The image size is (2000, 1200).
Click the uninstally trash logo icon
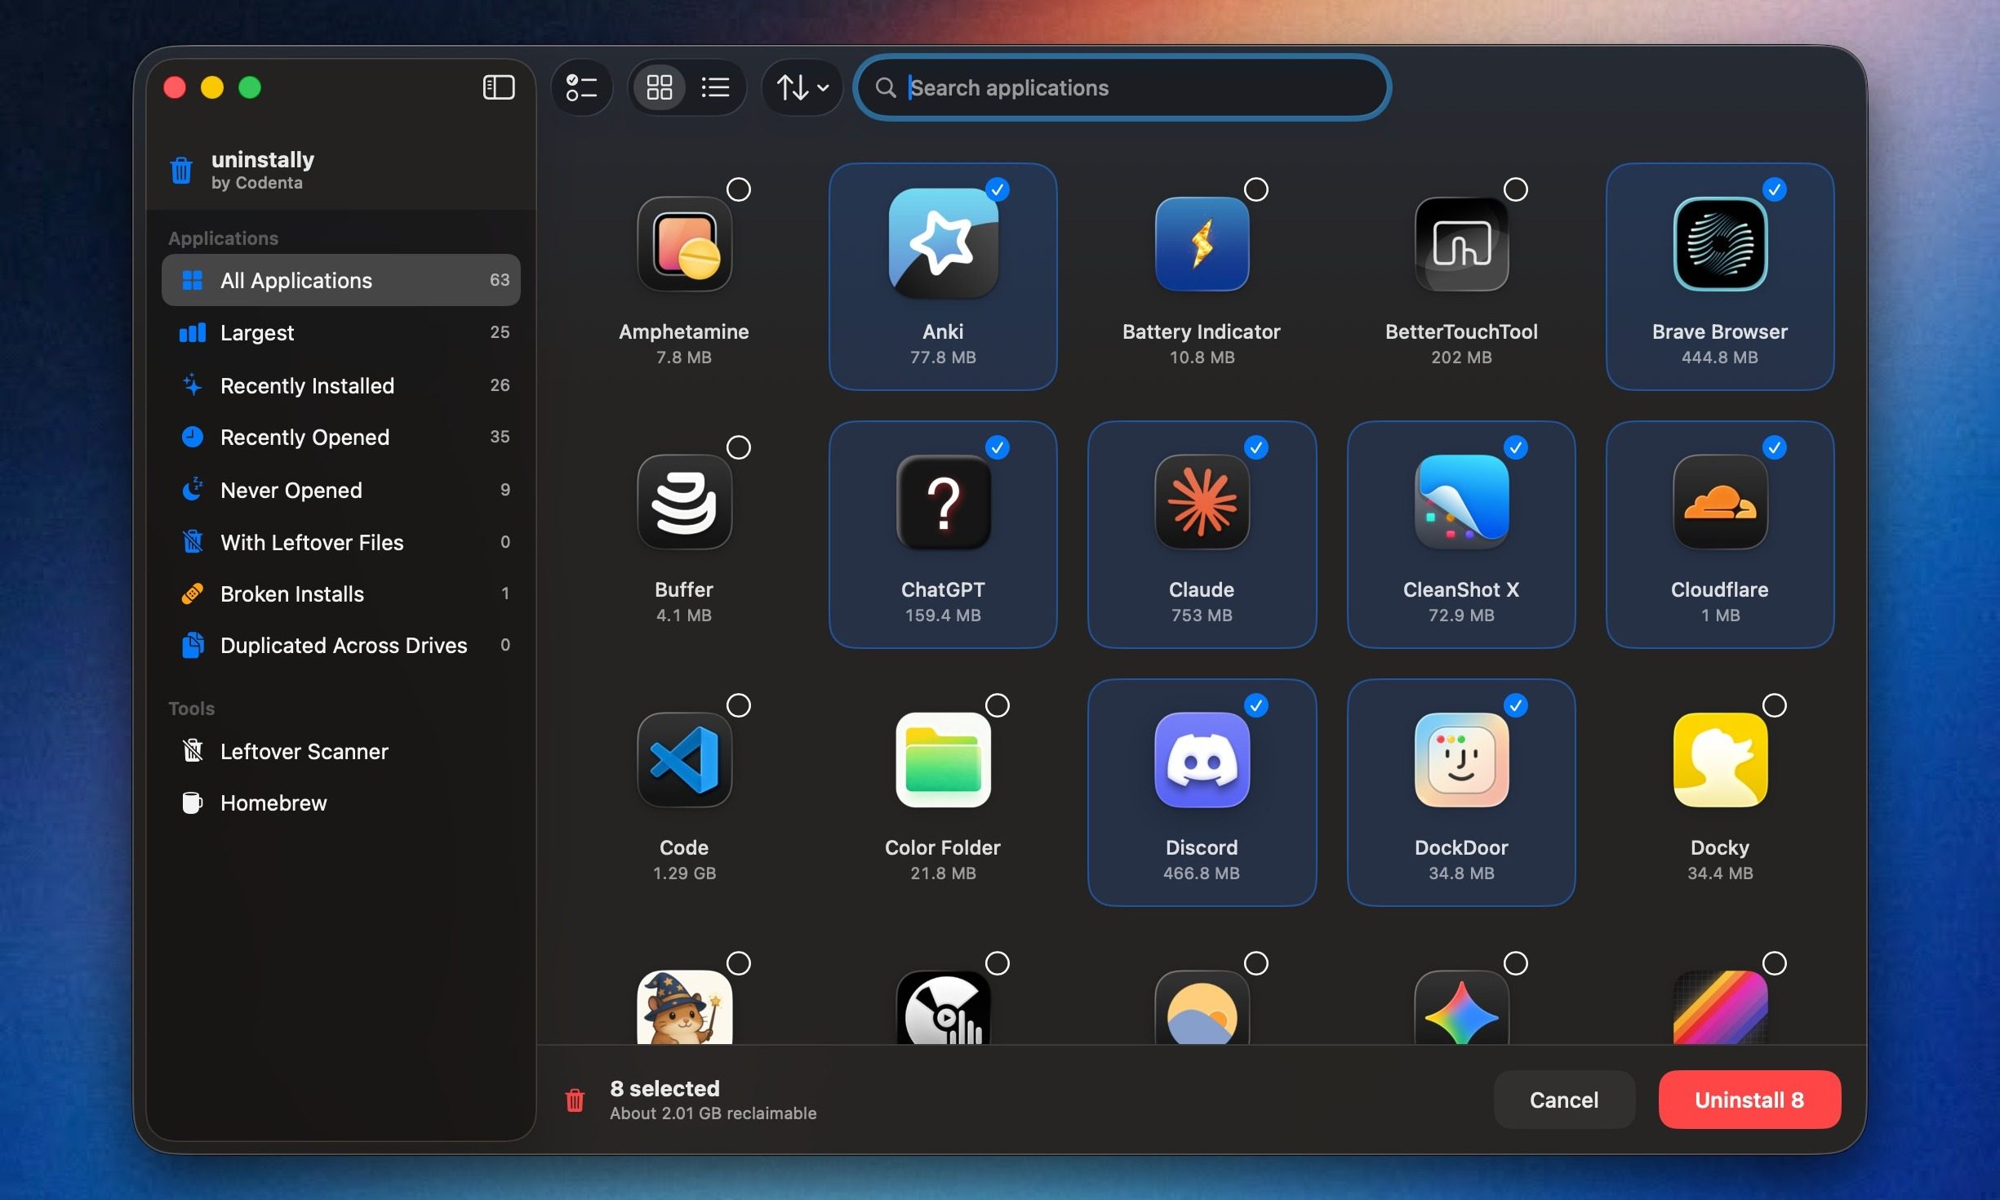[181, 170]
